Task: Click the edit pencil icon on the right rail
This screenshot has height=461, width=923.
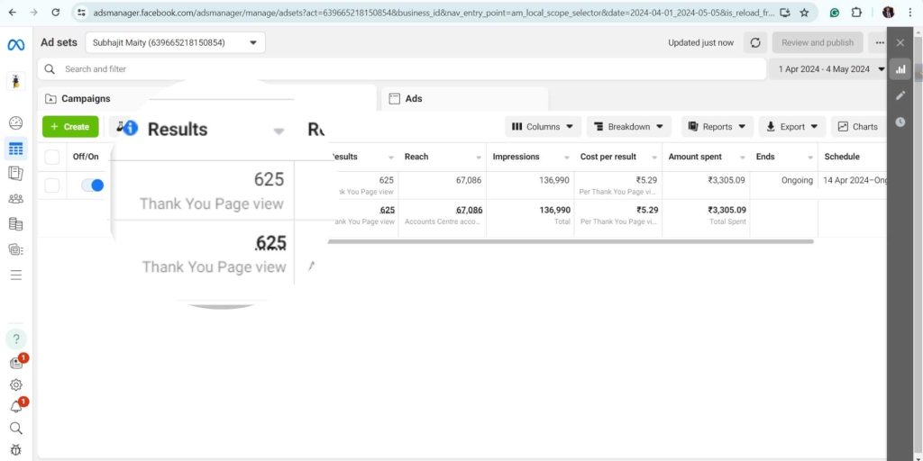Action: [900, 95]
